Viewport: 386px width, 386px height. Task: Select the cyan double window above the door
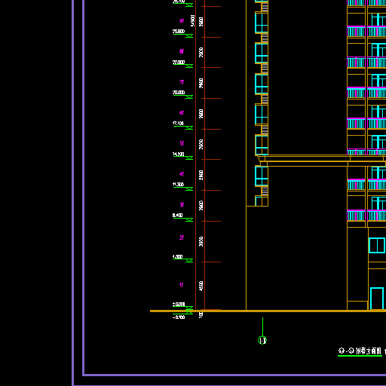pos(377,245)
